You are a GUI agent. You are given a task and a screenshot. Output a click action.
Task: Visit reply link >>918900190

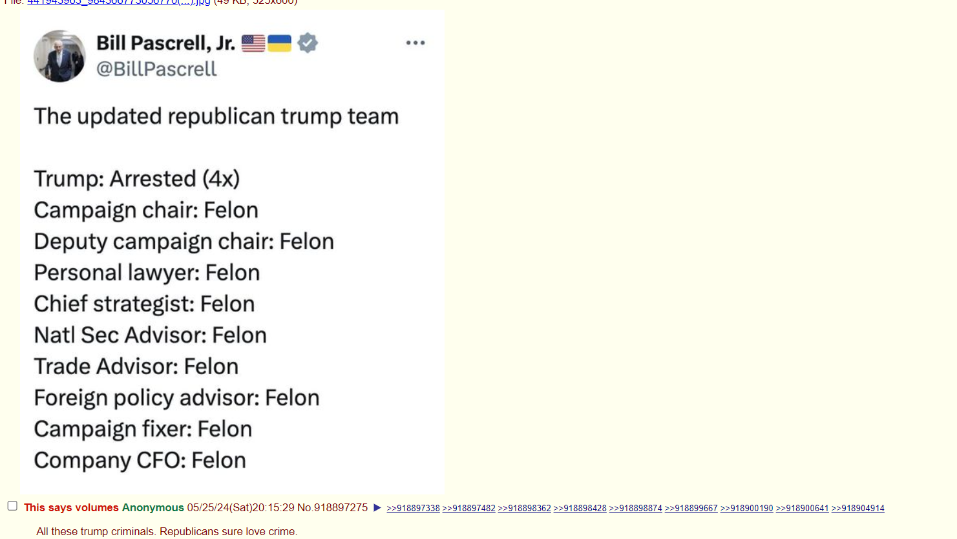coord(746,509)
